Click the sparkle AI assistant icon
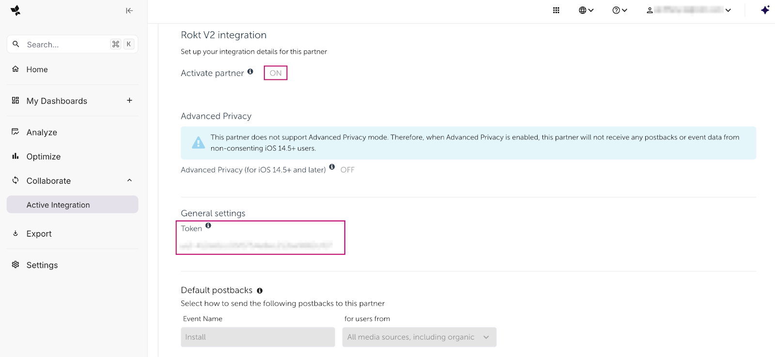 765,10
